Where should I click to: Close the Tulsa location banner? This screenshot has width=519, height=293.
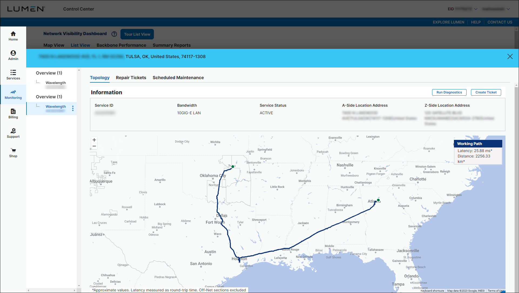tap(510, 56)
